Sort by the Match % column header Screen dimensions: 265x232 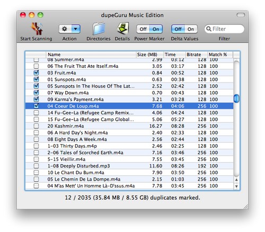[220, 55]
